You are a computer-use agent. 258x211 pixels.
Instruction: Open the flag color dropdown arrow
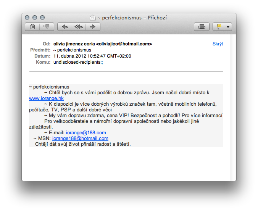click(x=228, y=27)
